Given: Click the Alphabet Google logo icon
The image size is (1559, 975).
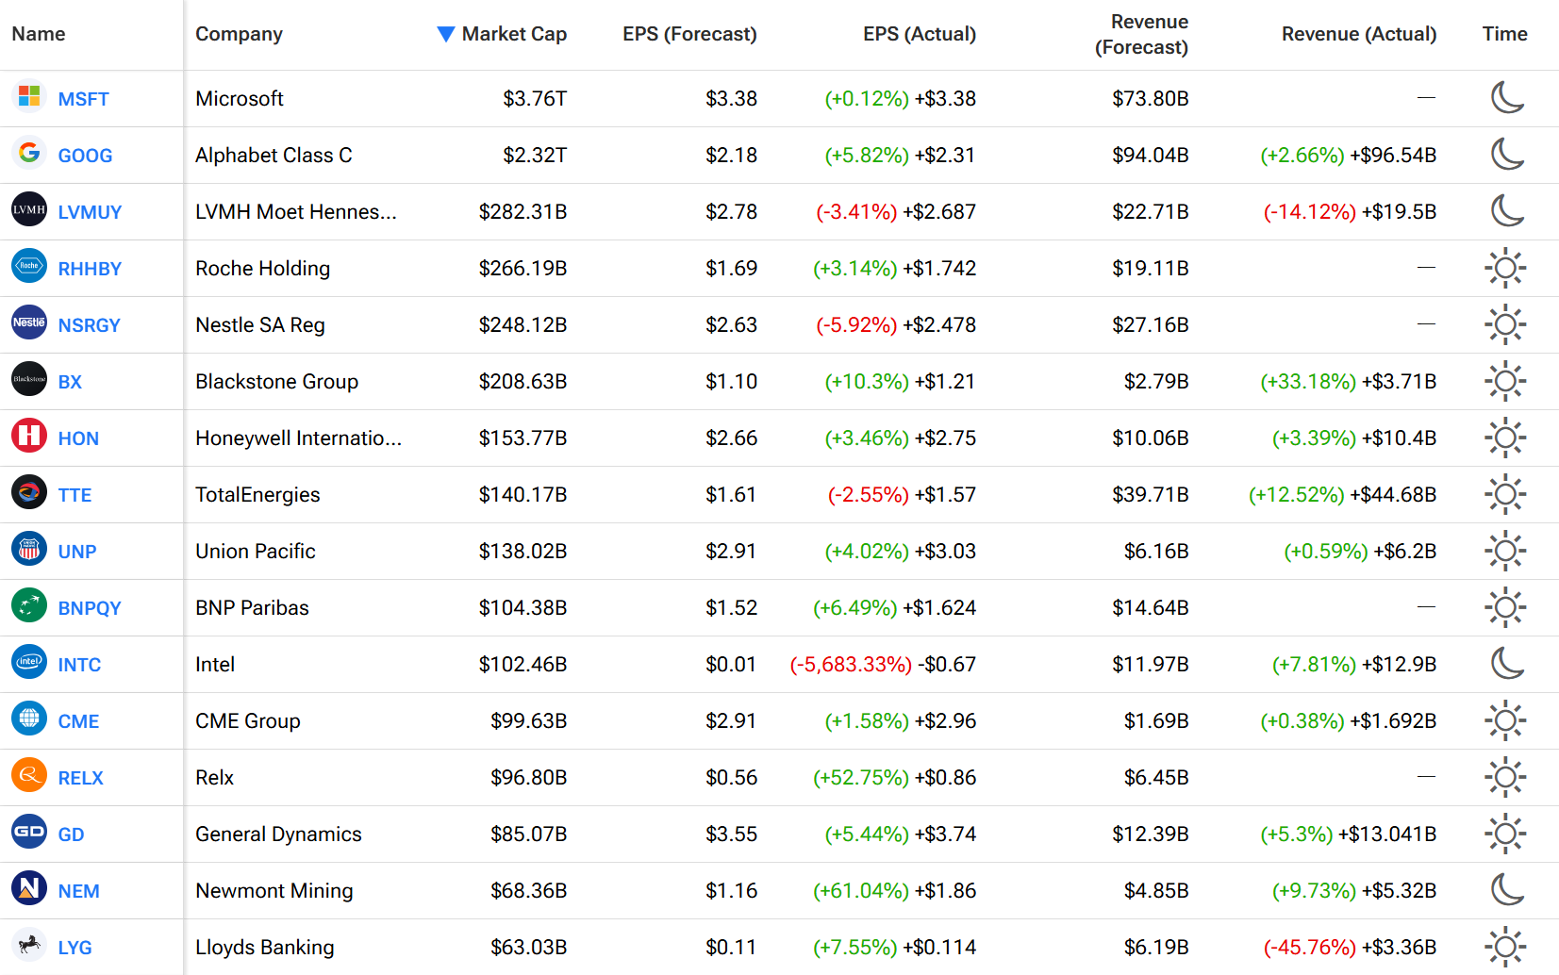Looking at the screenshot, I should coord(29,153).
